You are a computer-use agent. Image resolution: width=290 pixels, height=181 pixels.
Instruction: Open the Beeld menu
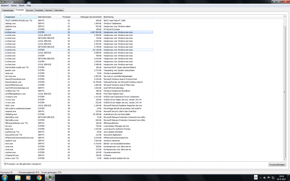pos(22,6)
